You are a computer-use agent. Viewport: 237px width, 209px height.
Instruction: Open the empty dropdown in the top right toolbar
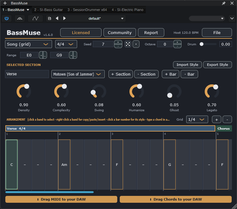coord(207,18)
